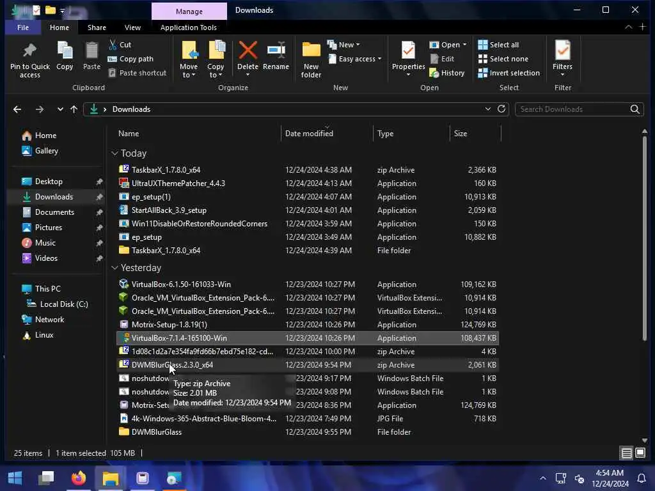This screenshot has width=655, height=491.
Task: Open Firefox from the taskbar
Action: pos(79,478)
